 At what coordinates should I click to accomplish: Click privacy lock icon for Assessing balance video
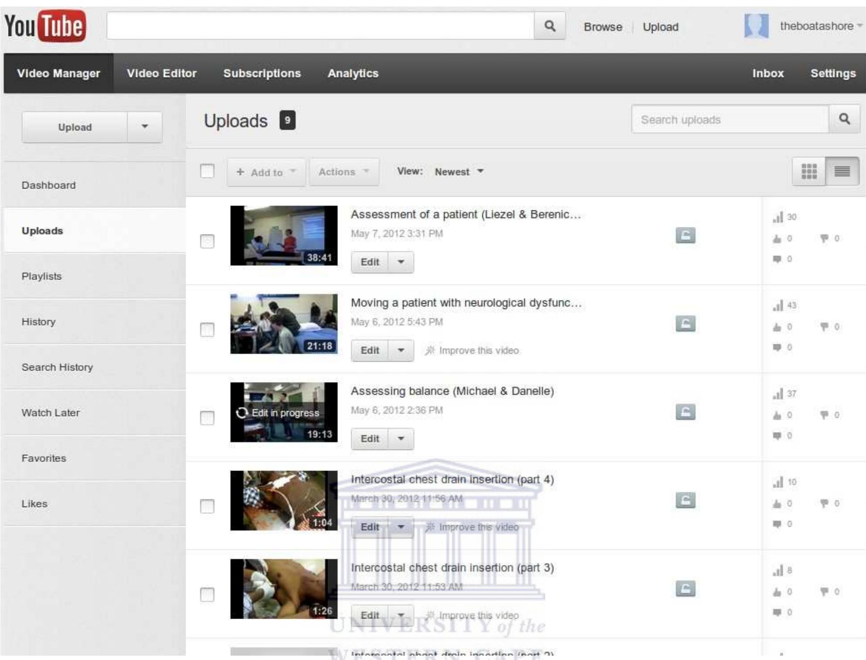pos(685,412)
